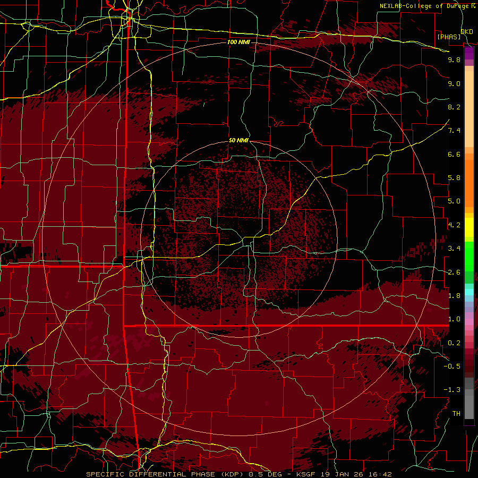Click the 1.8 scale value
This screenshot has height=478, width=478.
[x=454, y=296]
